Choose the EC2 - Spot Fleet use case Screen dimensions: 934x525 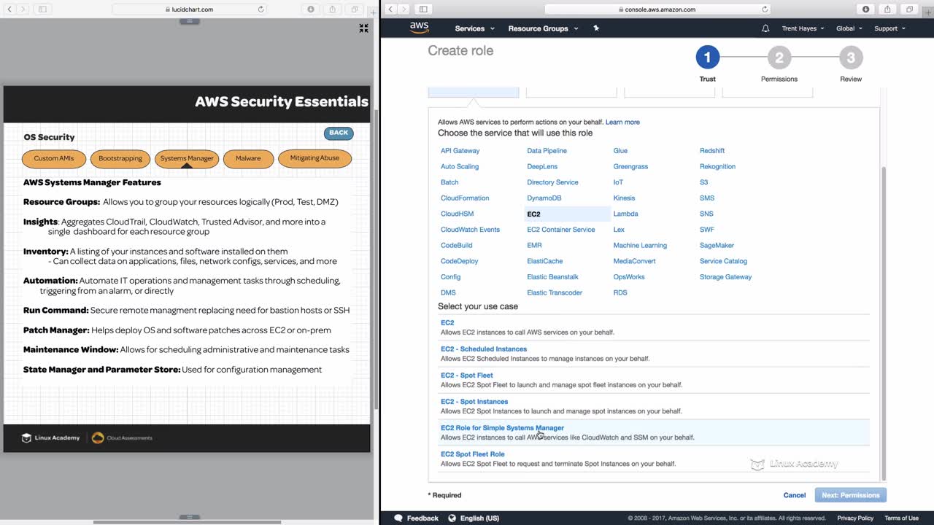[467, 376]
